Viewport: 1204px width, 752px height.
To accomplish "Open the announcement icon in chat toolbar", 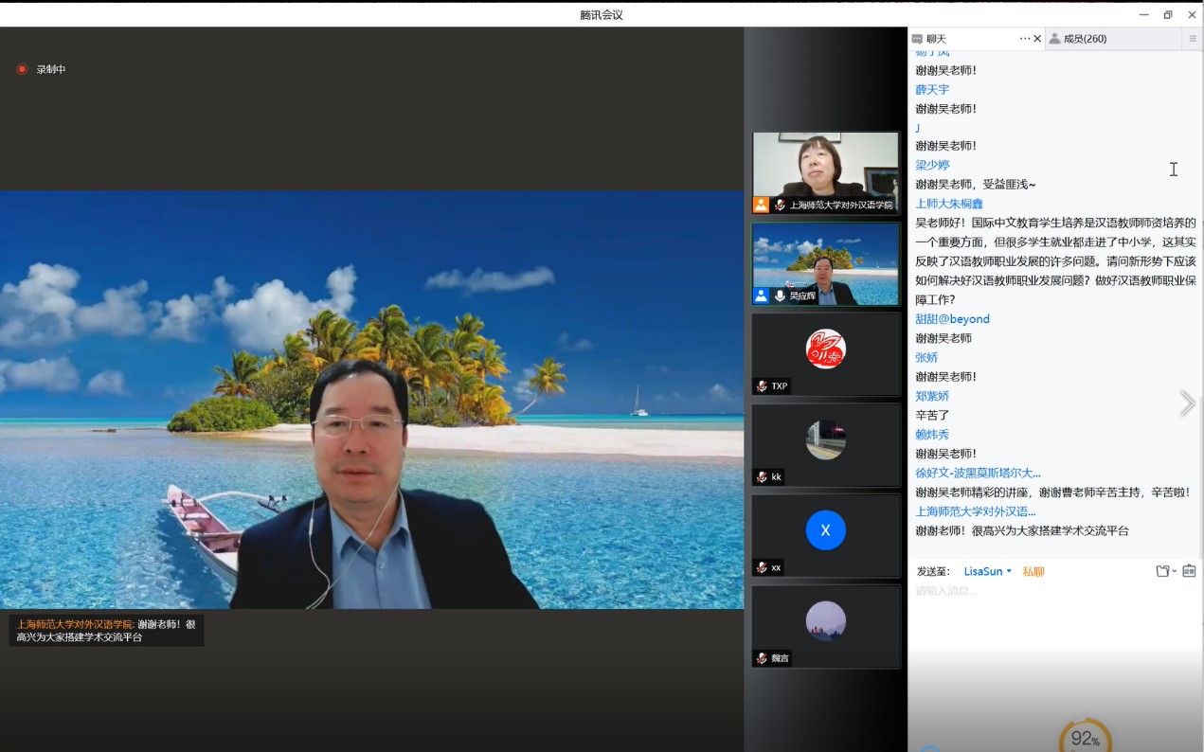I will pos(1189,571).
